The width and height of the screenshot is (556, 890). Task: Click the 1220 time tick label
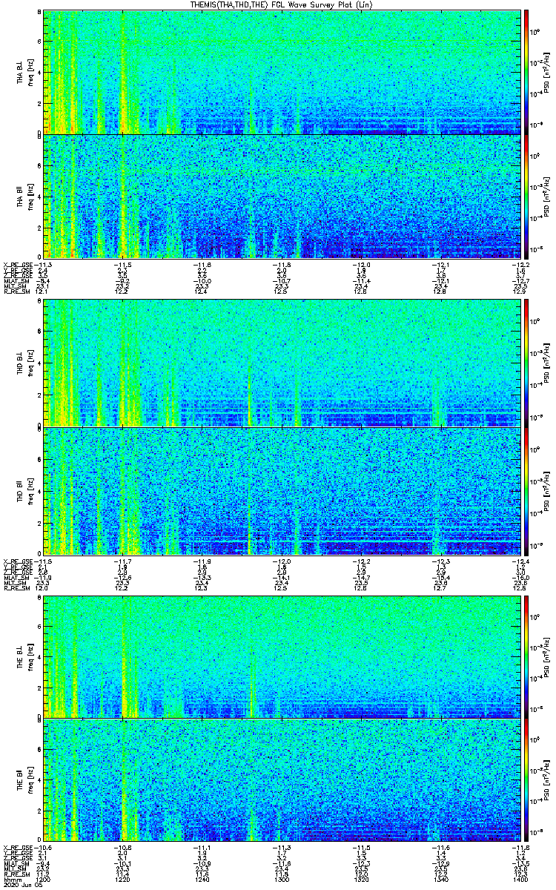pyautogui.click(x=123, y=880)
